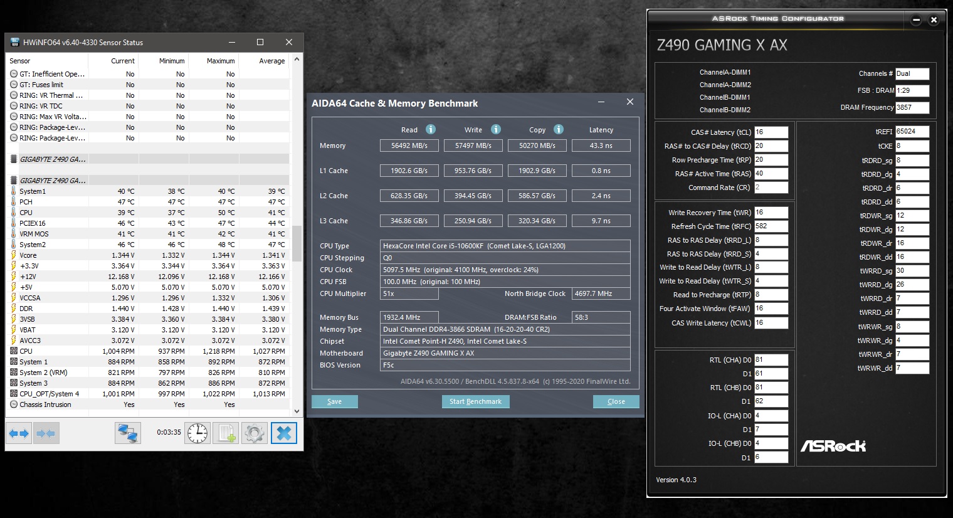Click the Row Precharge Time (tRP) field

point(771,160)
